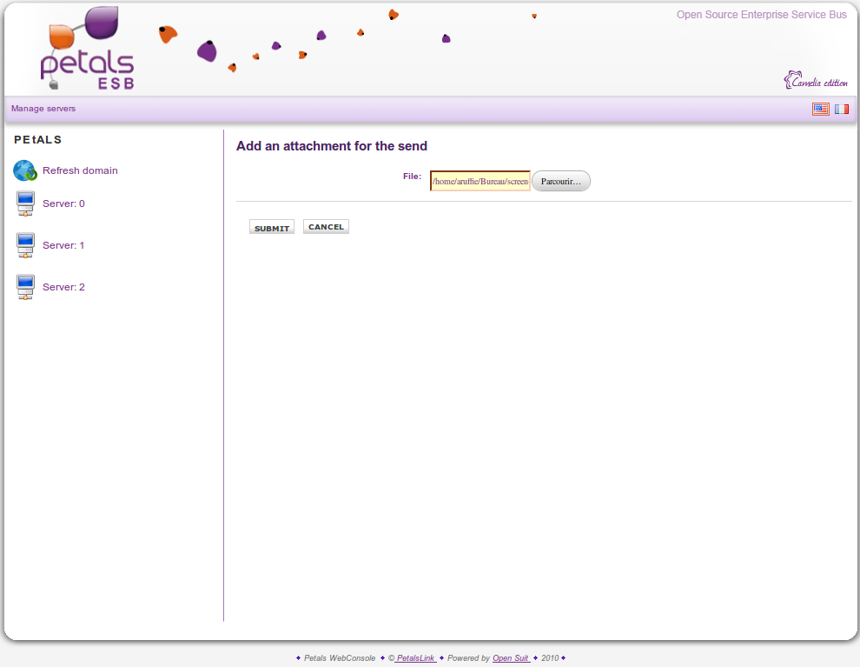Follow the Open Suit footer link
The image size is (860, 667).
[511, 658]
